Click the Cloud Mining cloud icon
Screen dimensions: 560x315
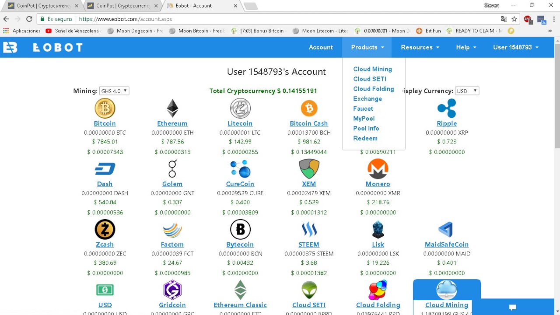click(x=447, y=290)
